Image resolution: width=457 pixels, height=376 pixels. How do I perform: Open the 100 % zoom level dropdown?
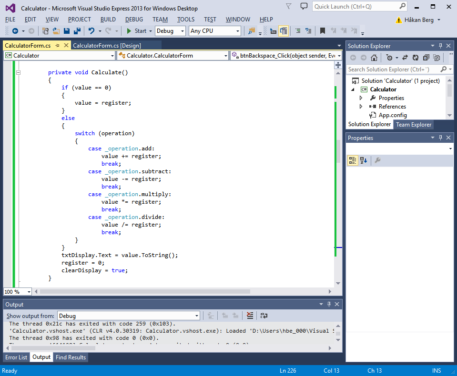18,292
